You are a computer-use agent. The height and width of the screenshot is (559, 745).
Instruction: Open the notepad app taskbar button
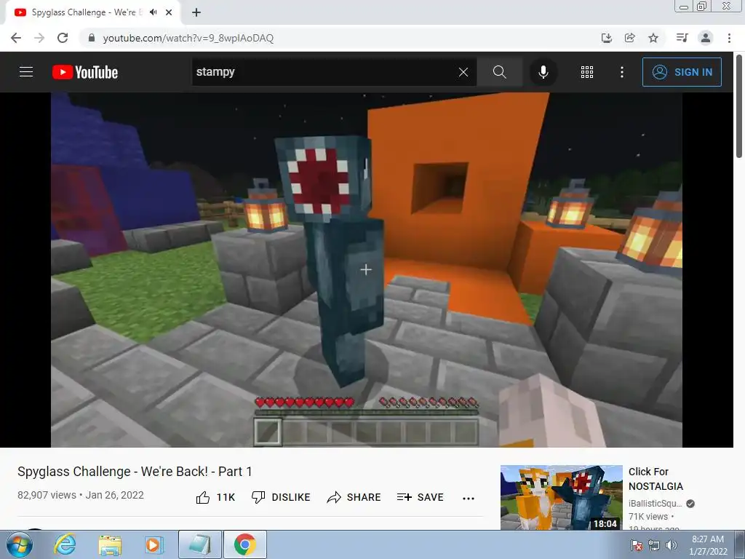click(200, 544)
